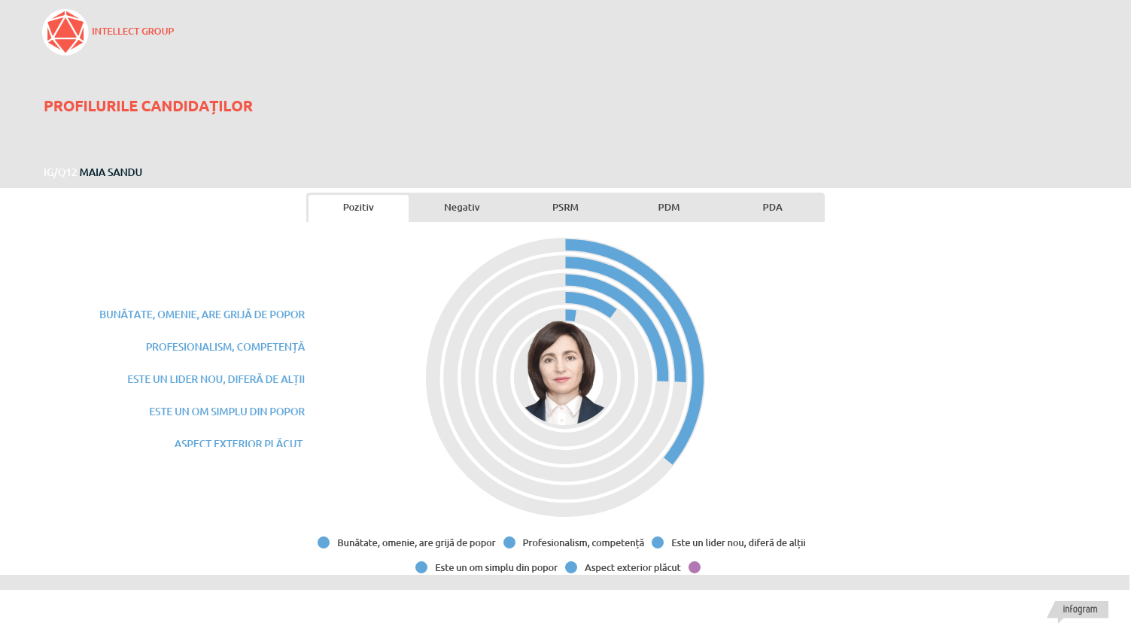This screenshot has height=635, width=1131.
Task: Click the Maia Sandu portrait photo
Action: click(x=564, y=374)
